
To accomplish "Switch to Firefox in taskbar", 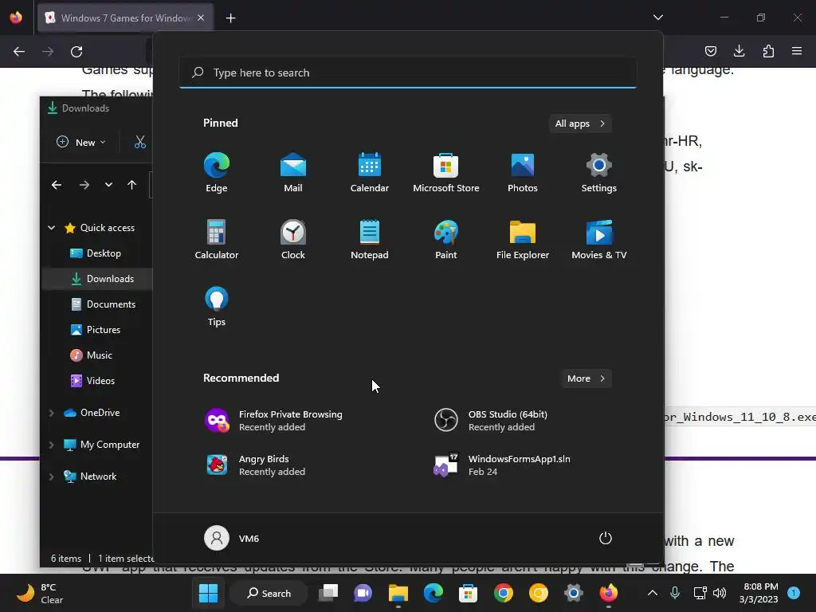I will click(608, 593).
